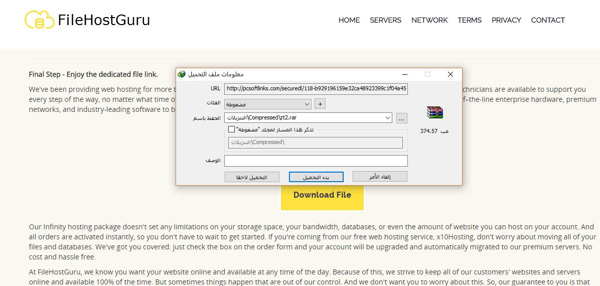Click the URL field containing pcsoftlinks link
Image resolution: width=600 pixels, height=286 pixels.
tap(316, 89)
